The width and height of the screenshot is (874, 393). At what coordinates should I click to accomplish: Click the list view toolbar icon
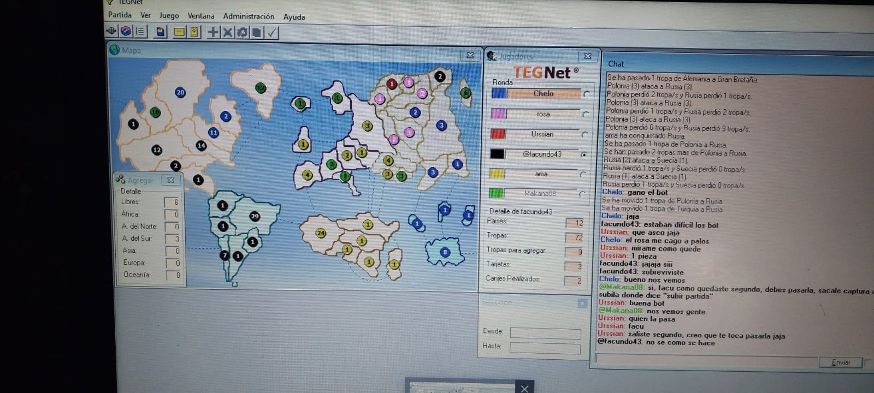140,32
